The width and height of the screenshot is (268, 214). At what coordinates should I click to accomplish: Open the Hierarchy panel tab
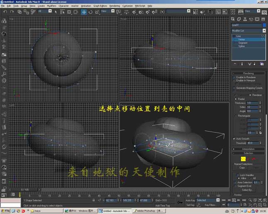pos(245,19)
